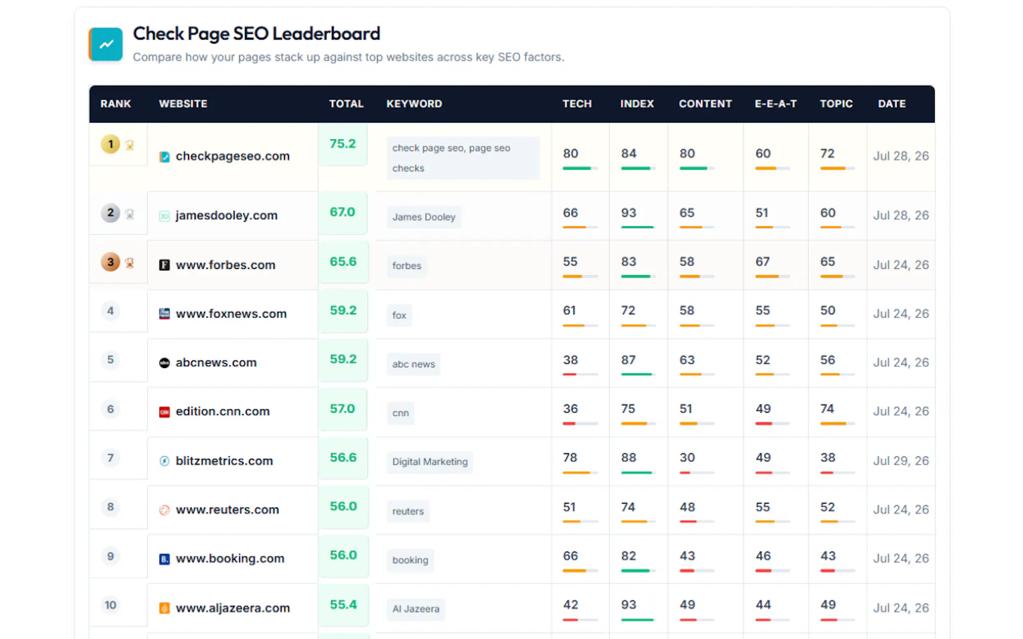Click the total score 65.6 cell
The image size is (1023, 639).
[x=343, y=261]
